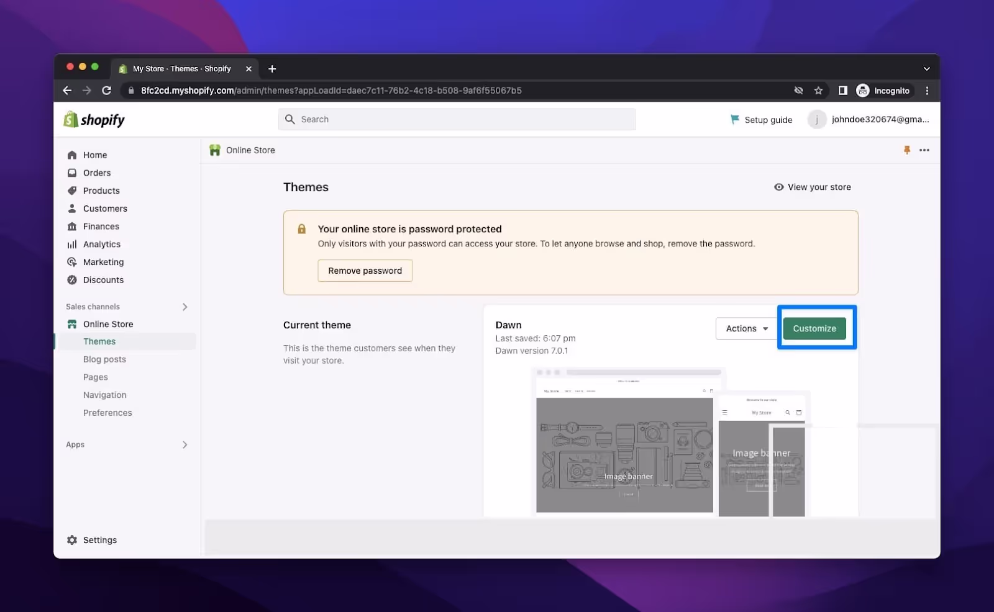Click the Online Store header icon
994x612 pixels.
[215, 150]
